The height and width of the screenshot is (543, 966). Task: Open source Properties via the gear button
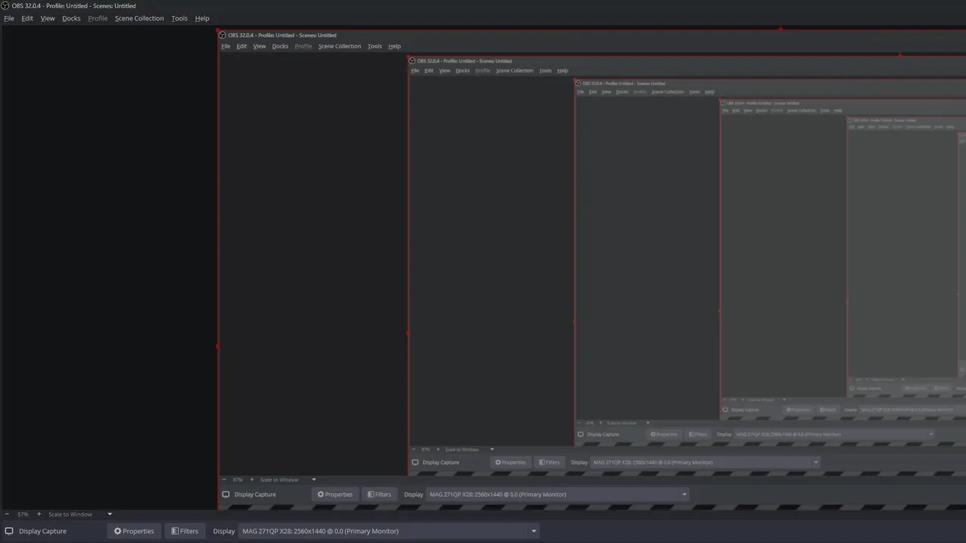pyautogui.click(x=134, y=531)
